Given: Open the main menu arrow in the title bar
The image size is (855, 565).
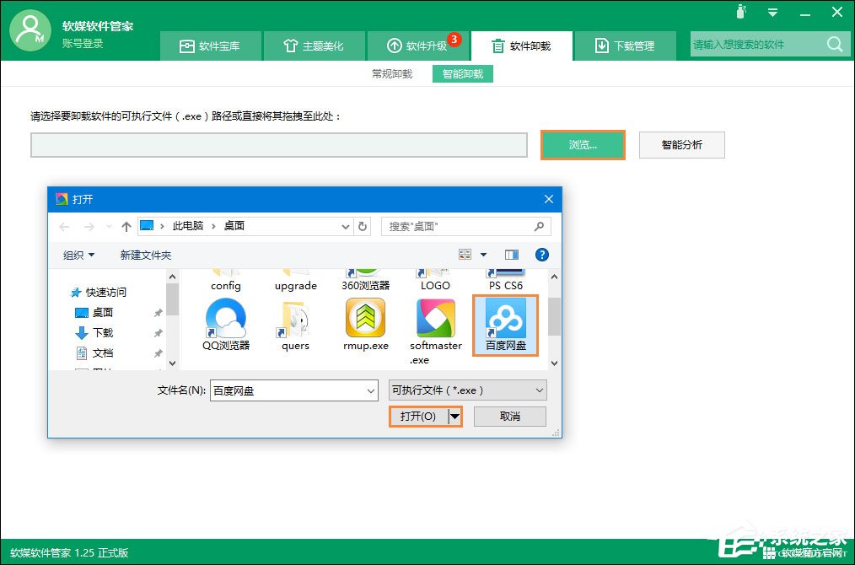Looking at the screenshot, I should click(x=774, y=13).
